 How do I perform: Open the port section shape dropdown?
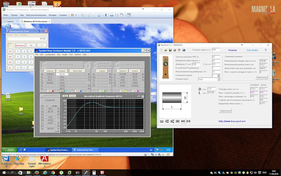[x=218, y=79]
